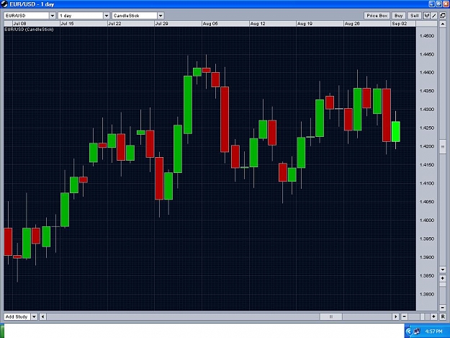The width and height of the screenshot is (450, 338).
Task: Click the vertical zoom in plus button
Action: pos(443,278)
